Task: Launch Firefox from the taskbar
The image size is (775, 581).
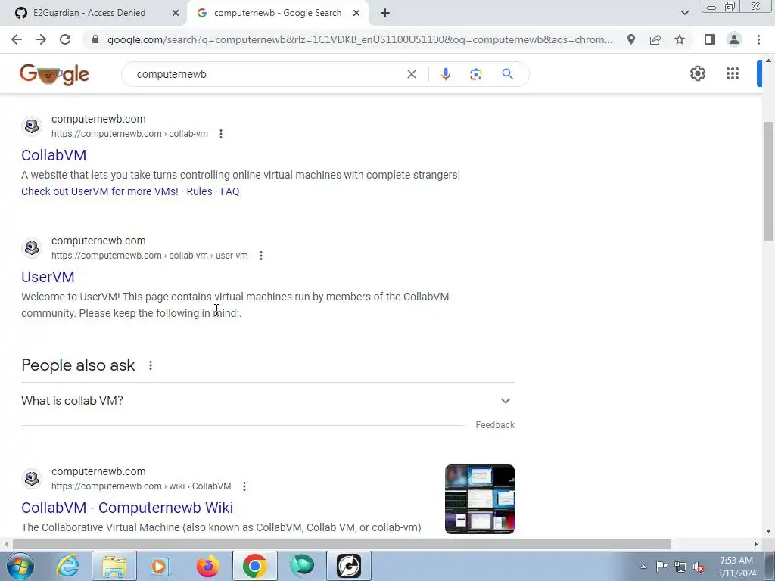Action: pyautogui.click(x=207, y=566)
